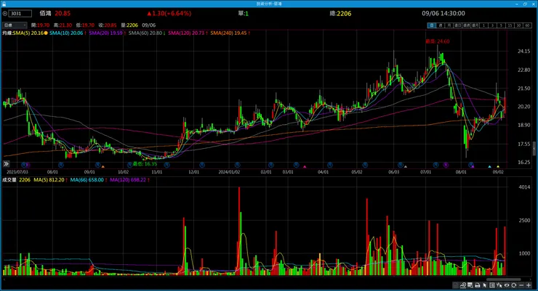Click the MA(66) 658.00 volume label
The height and width of the screenshot is (291, 538).
(89, 180)
